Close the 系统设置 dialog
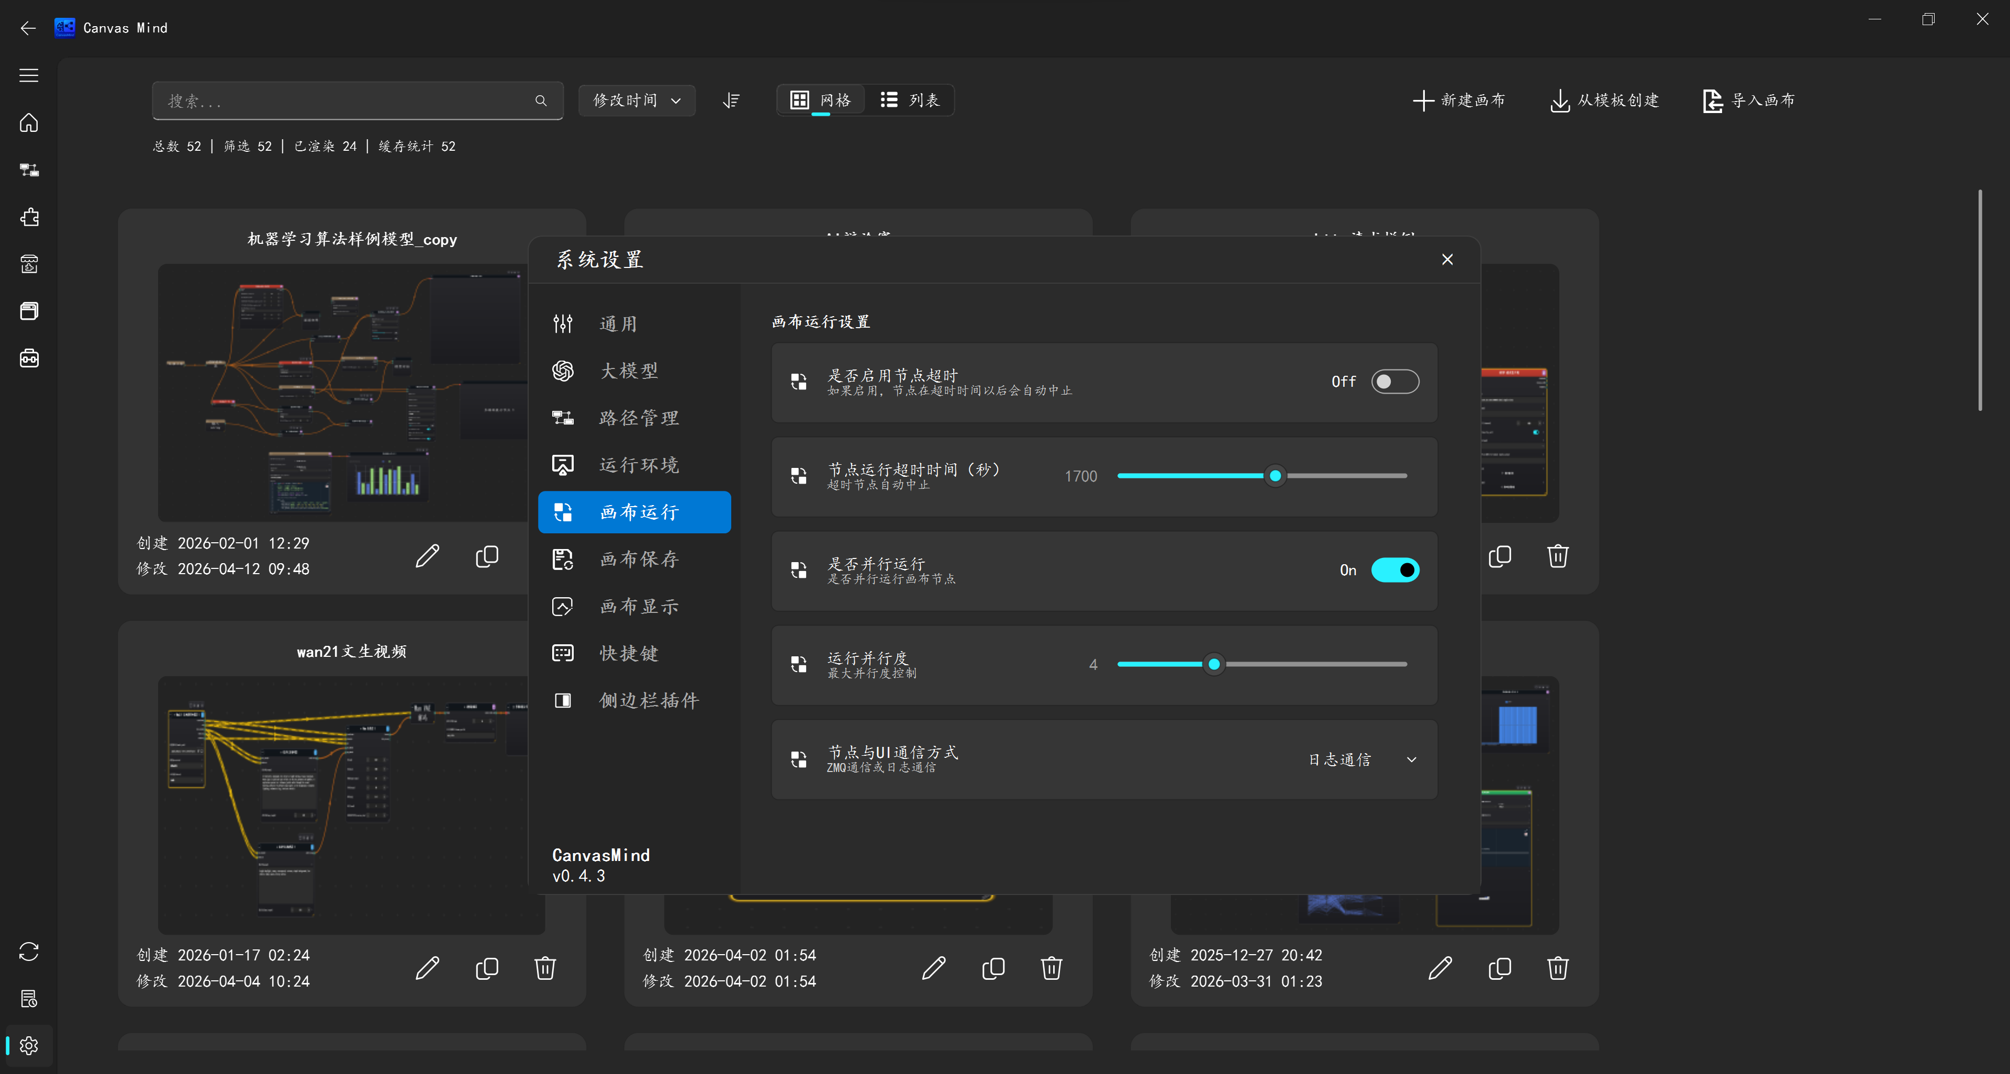2010x1074 pixels. click(1447, 260)
